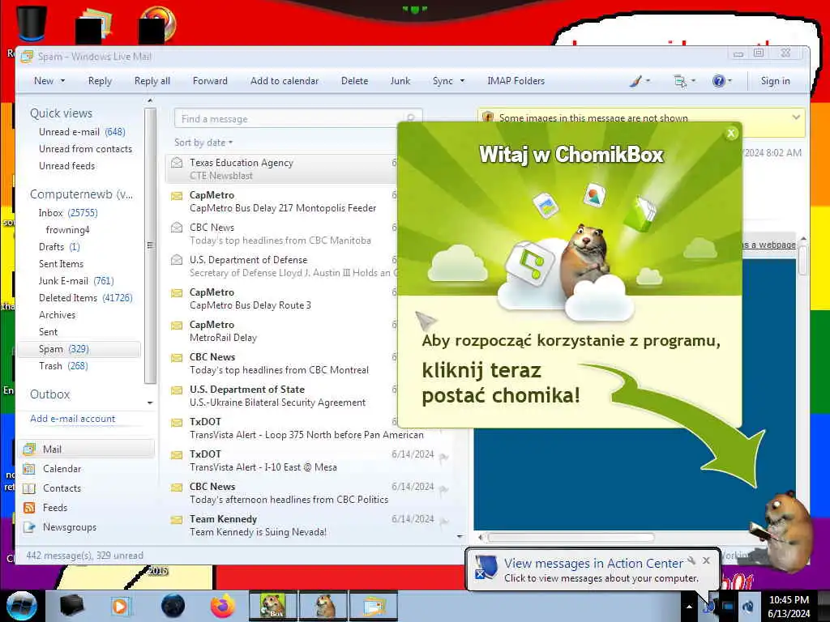Switch to Feeds section icon

click(29, 508)
